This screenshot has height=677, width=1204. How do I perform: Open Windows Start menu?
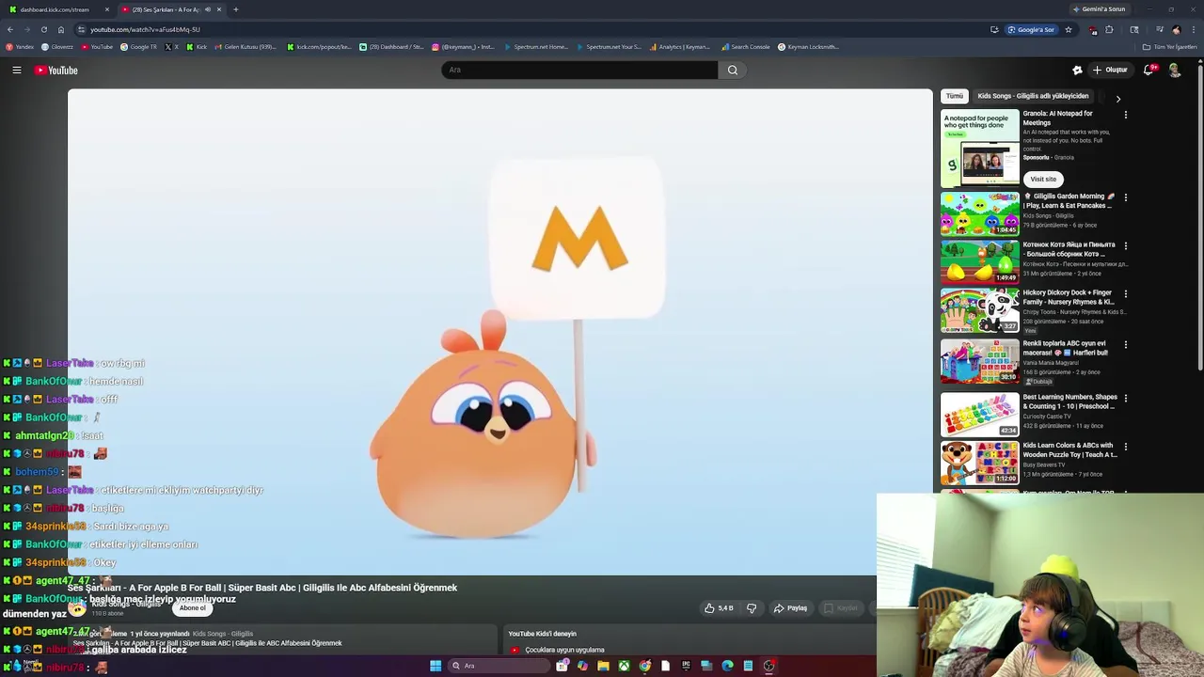pyautogui.click(x=436, y=666)
